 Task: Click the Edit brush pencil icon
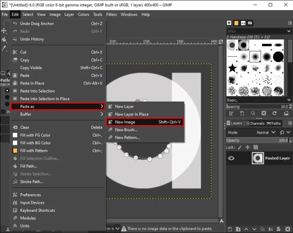click(231, 113)
